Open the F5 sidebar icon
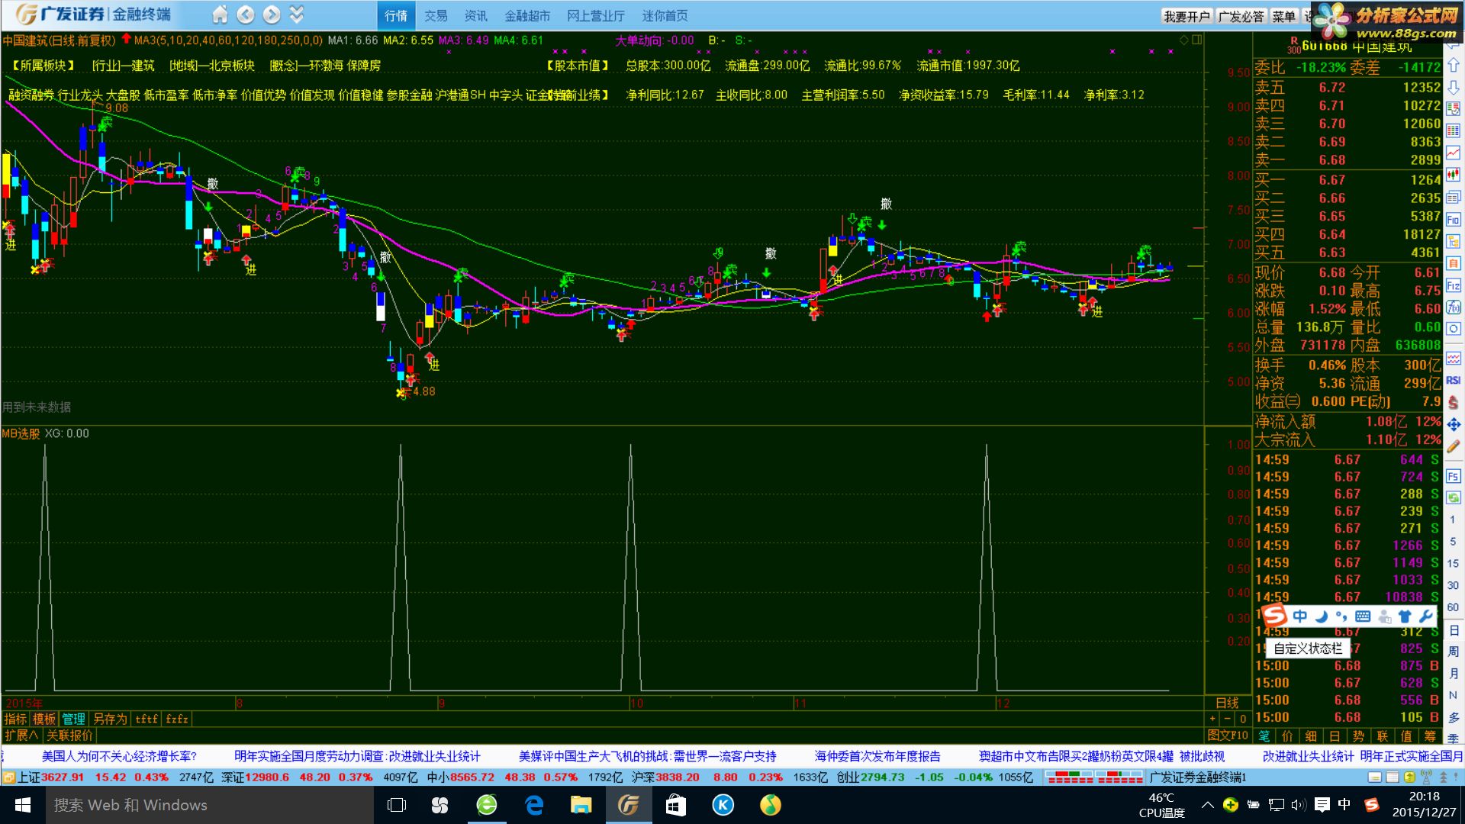 click(1454, 476)
